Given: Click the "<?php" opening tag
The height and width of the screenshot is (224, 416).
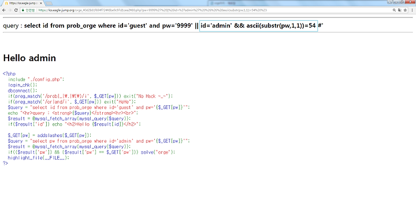Looking at the screenshot, I should [x=9, y=74].
